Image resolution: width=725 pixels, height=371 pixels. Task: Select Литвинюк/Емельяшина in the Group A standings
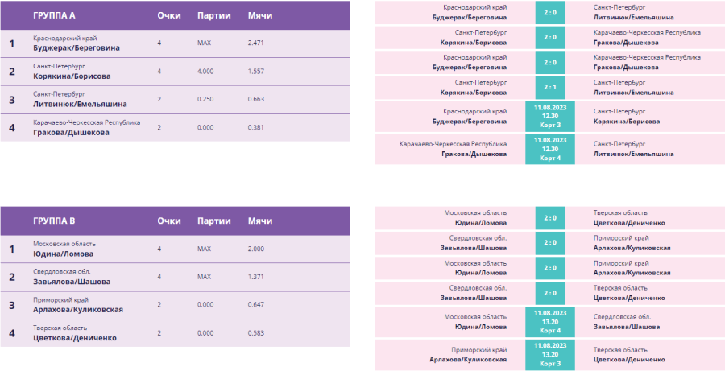(80, 104)
